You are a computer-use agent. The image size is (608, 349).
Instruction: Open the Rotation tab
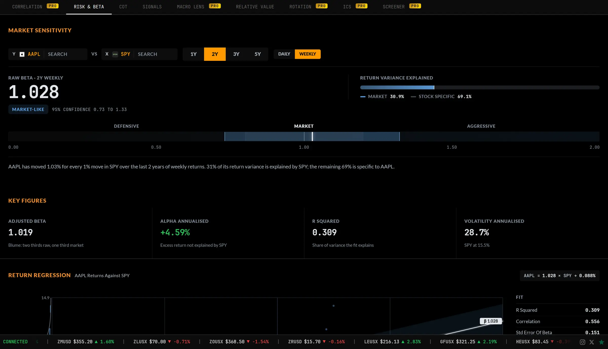[308, 7]
